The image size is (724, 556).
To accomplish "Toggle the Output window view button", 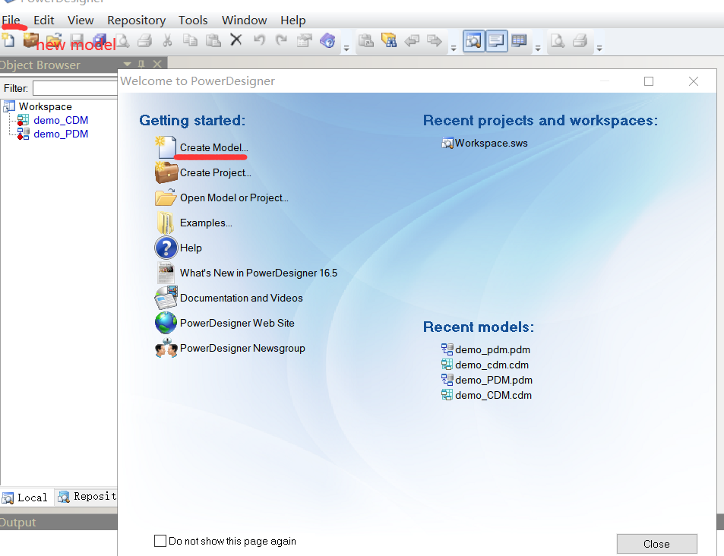I will tap(496, 41).
